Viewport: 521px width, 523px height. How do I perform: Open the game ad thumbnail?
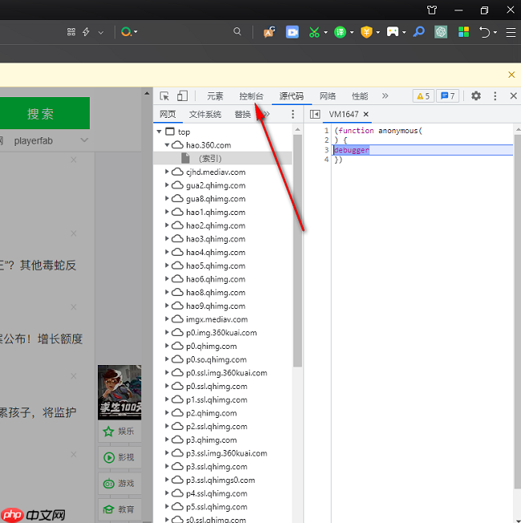click(119, 392)
